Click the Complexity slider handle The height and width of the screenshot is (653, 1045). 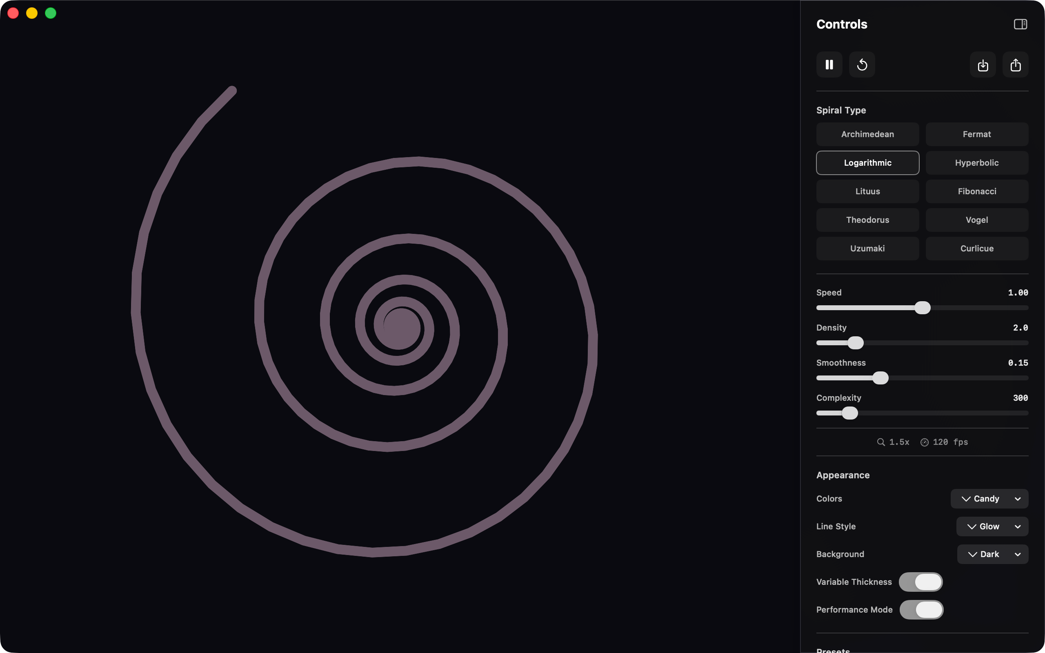click(850, 413)
